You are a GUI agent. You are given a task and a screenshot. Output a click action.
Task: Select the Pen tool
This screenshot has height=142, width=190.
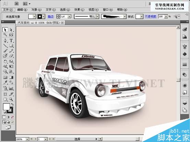click(5, 40)
